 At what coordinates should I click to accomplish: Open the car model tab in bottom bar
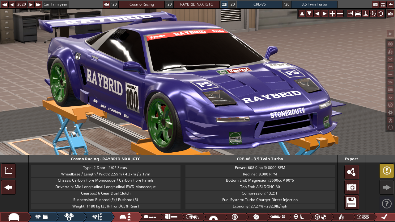14,217
